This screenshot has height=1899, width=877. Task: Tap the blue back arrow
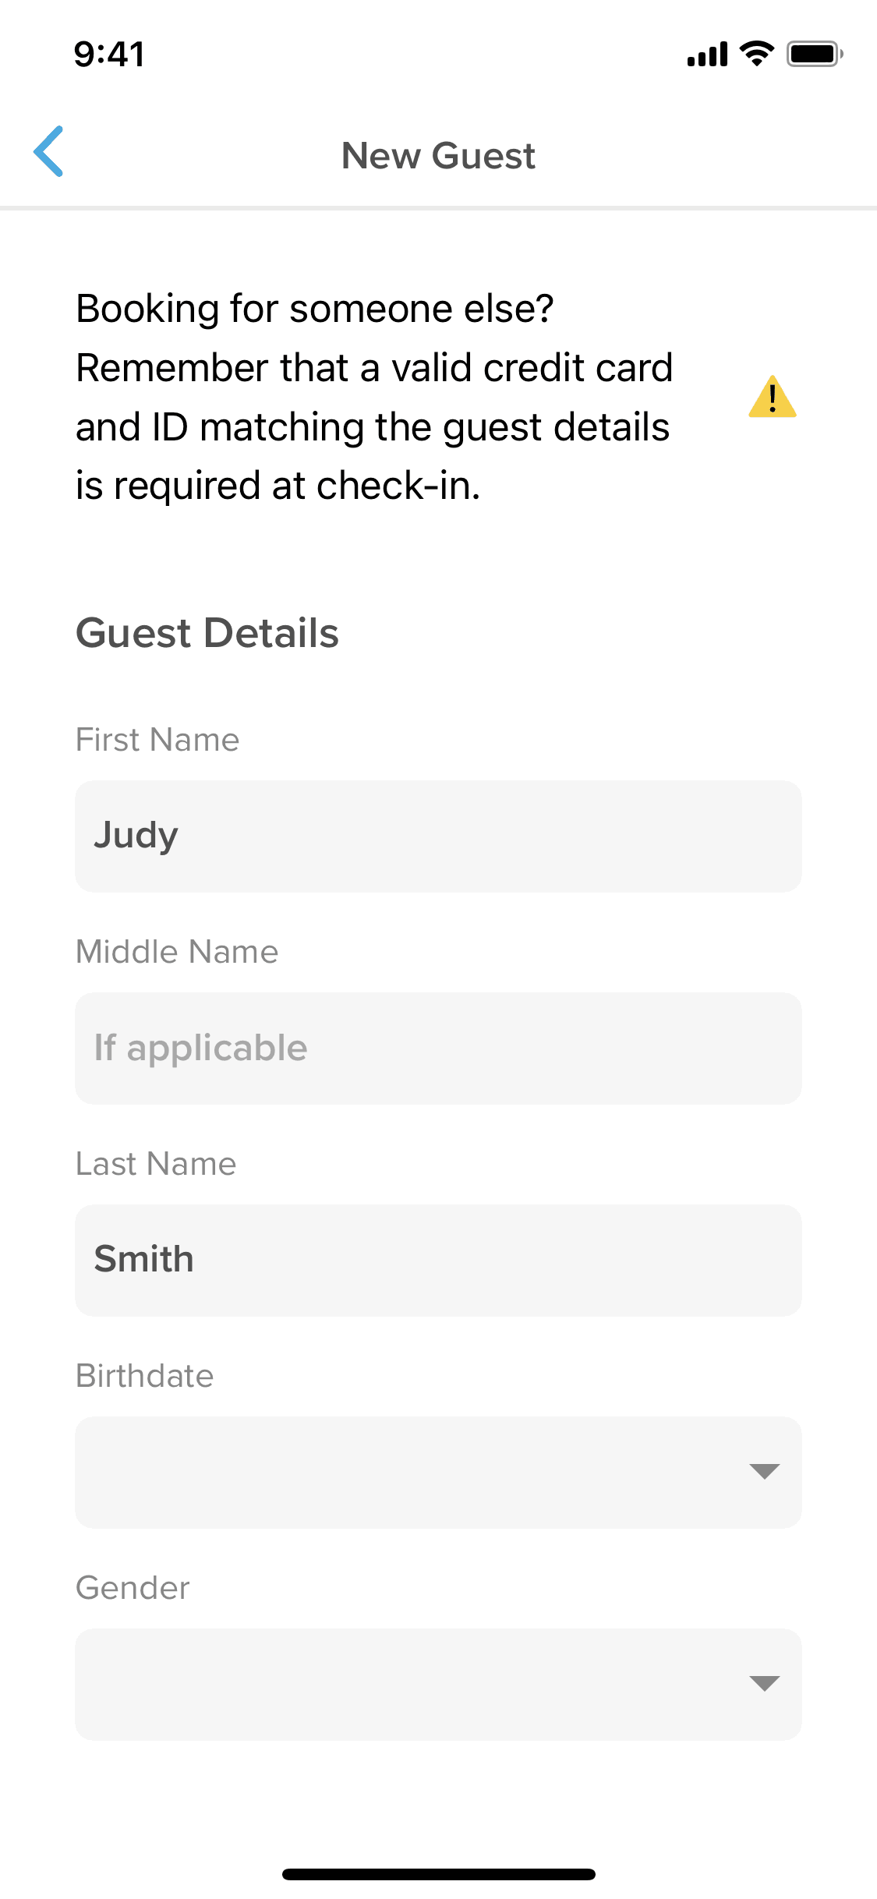[48, 152]
